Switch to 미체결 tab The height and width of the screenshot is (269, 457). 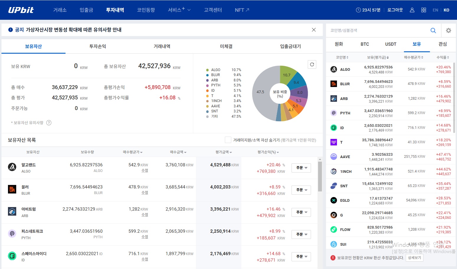tap(226, 46)
